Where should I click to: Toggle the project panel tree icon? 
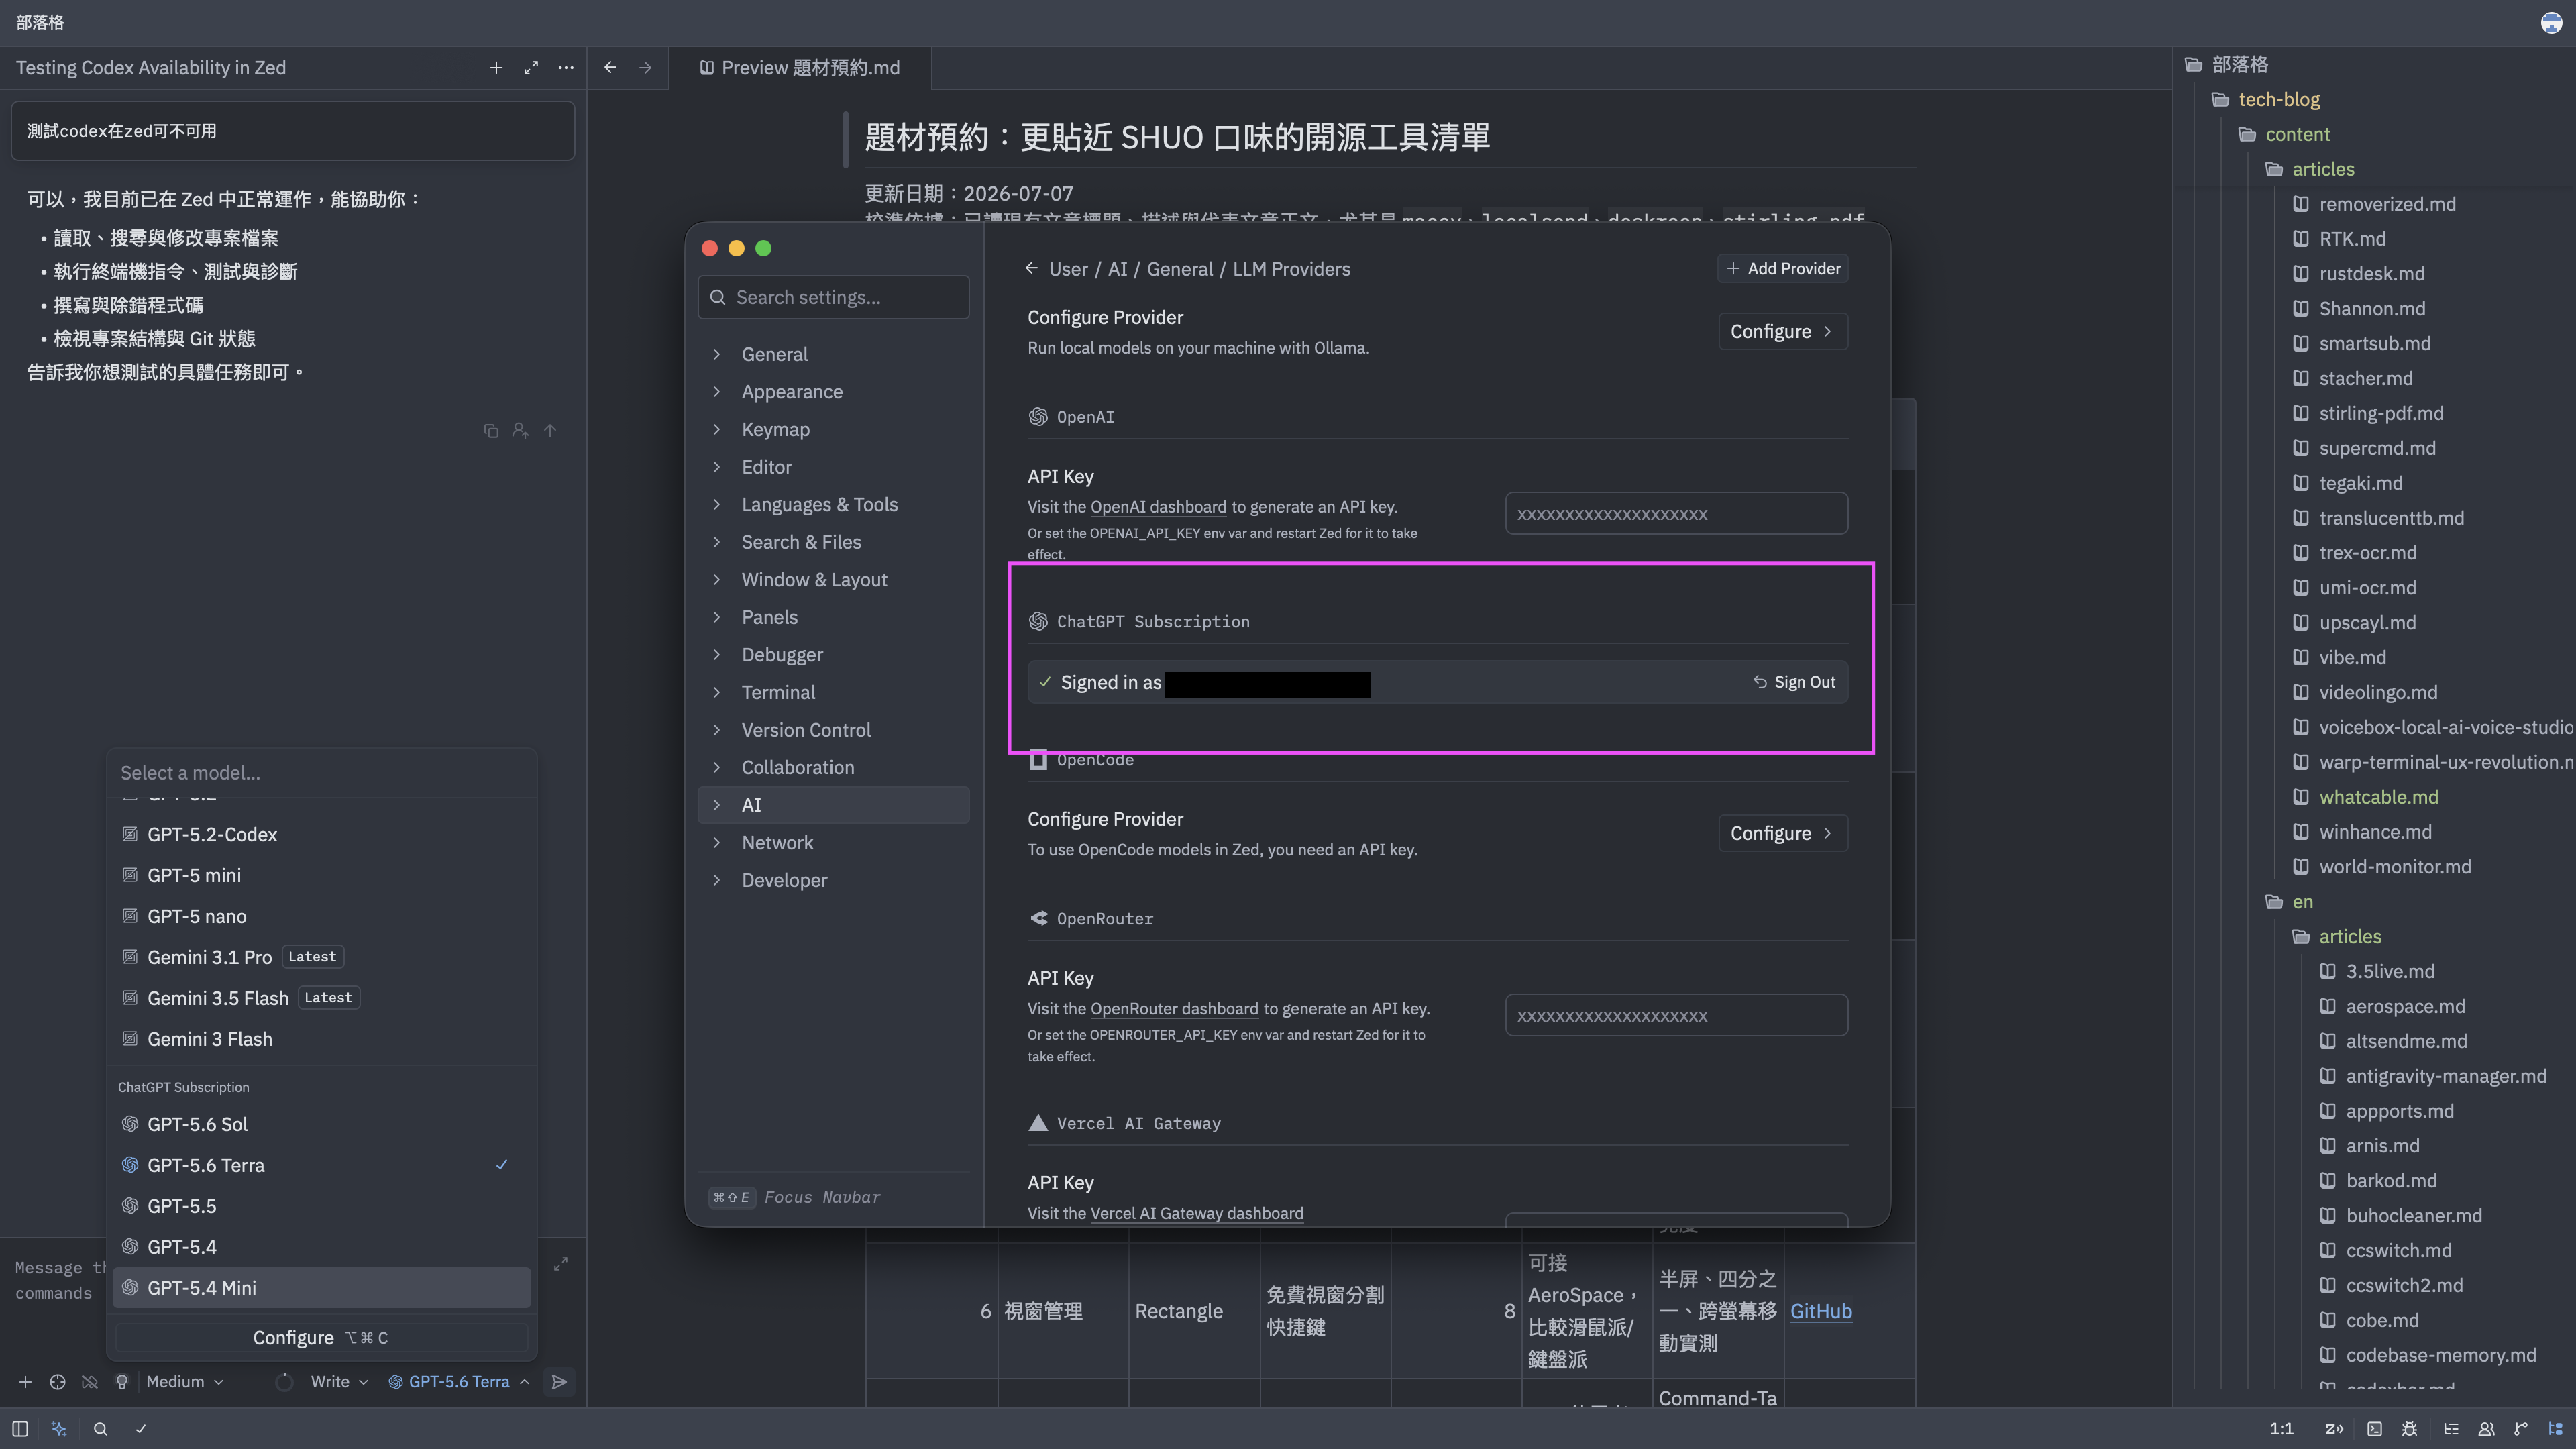click(2555, 1428)
